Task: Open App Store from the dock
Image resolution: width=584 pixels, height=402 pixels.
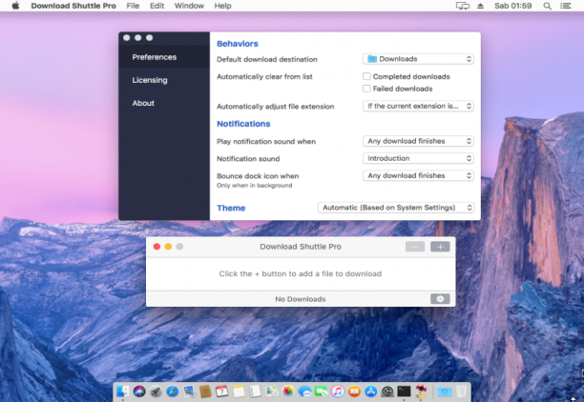Action: point(371,392)
